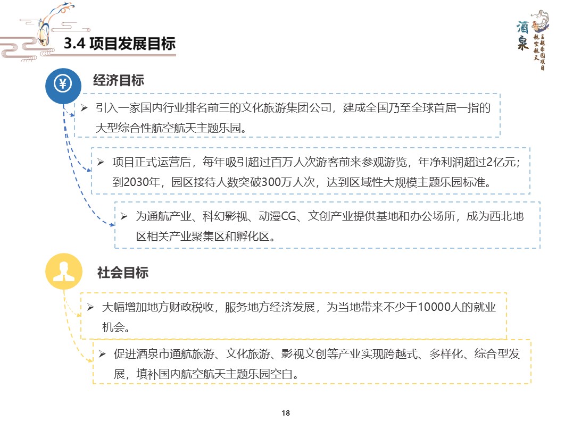Click the Jiuquan logo at top right
This screenshot has width=573, height=422.
point(532,40)
